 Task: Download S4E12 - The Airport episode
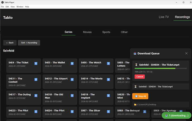point(72,80)
